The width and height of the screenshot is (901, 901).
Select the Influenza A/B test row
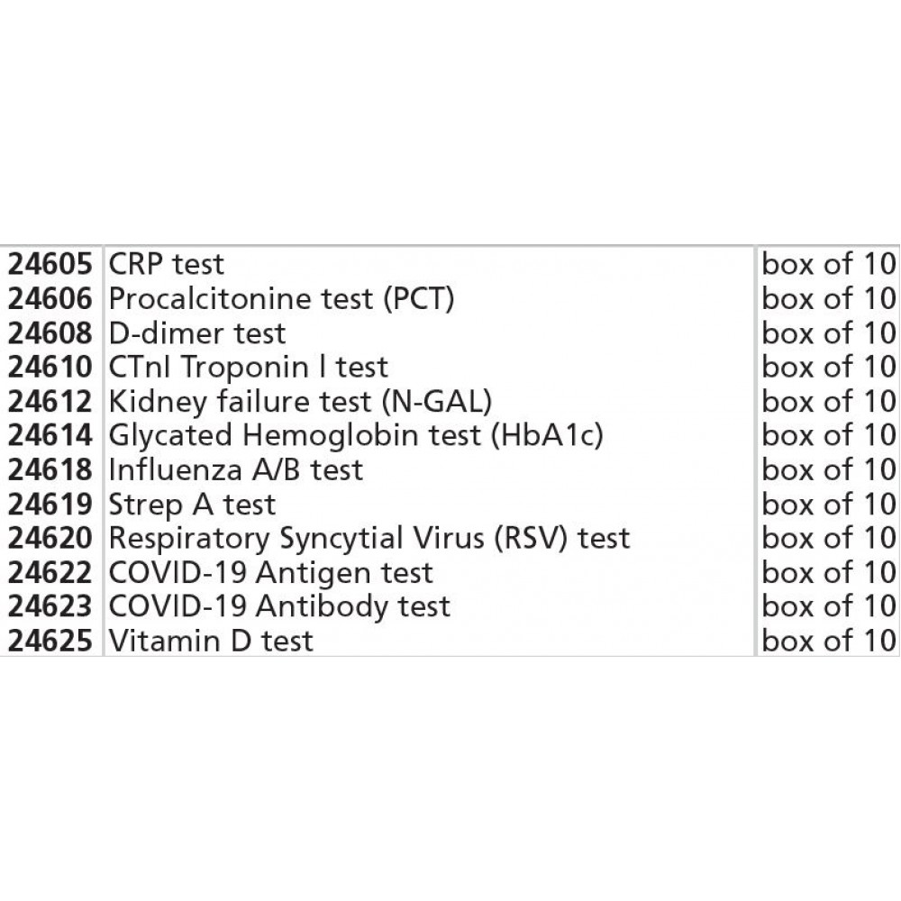pyautogui.click(x=235, y=469)
